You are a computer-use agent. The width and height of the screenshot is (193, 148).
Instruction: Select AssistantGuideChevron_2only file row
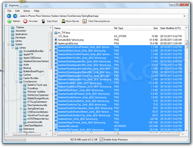(x=119, y=98)
